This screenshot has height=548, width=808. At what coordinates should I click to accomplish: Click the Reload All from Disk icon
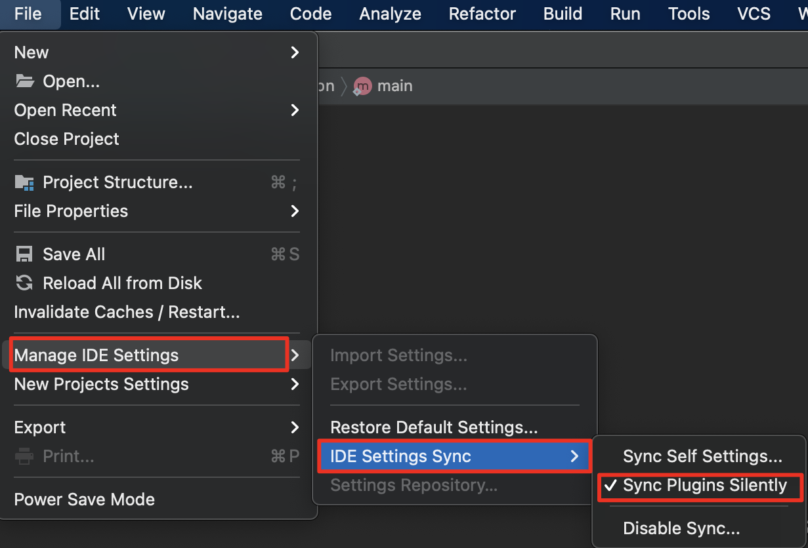pos(24,283)
